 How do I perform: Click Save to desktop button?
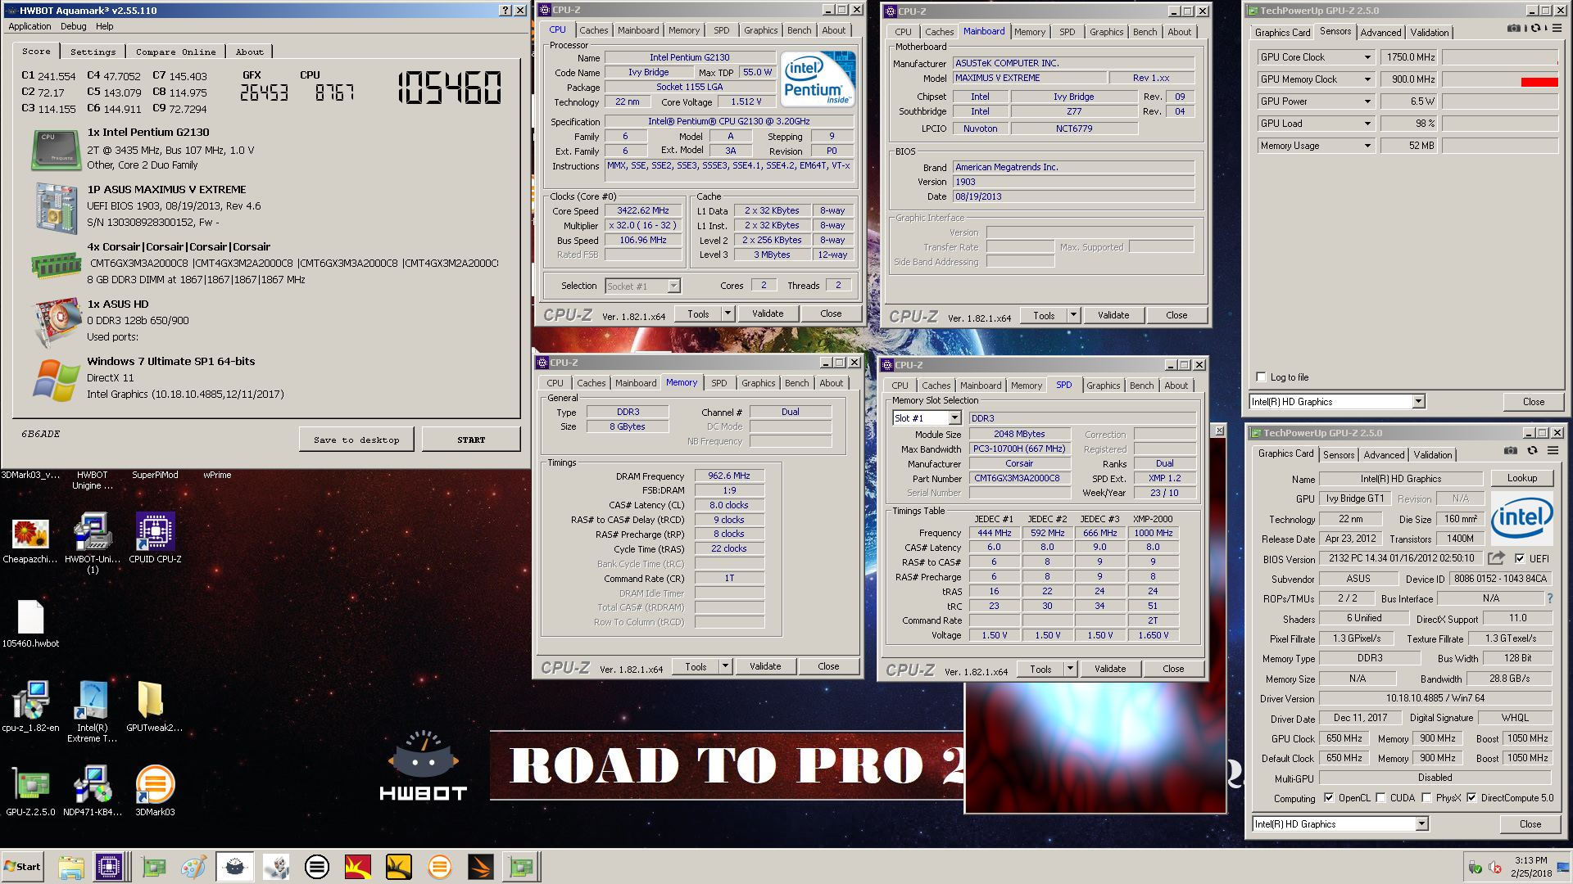(x=356, y=440)
